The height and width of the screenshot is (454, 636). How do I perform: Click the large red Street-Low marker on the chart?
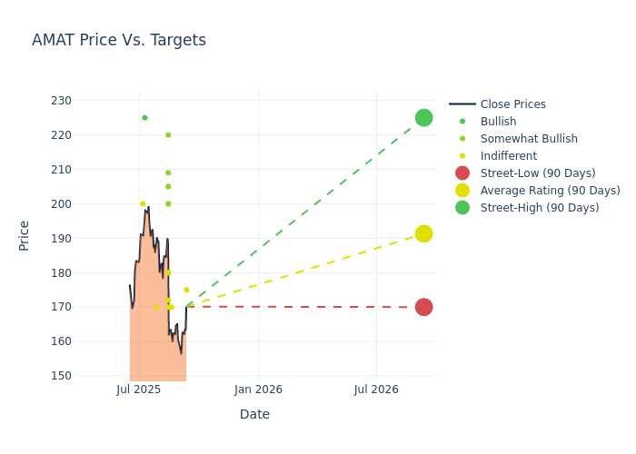(x=423, y=307)
